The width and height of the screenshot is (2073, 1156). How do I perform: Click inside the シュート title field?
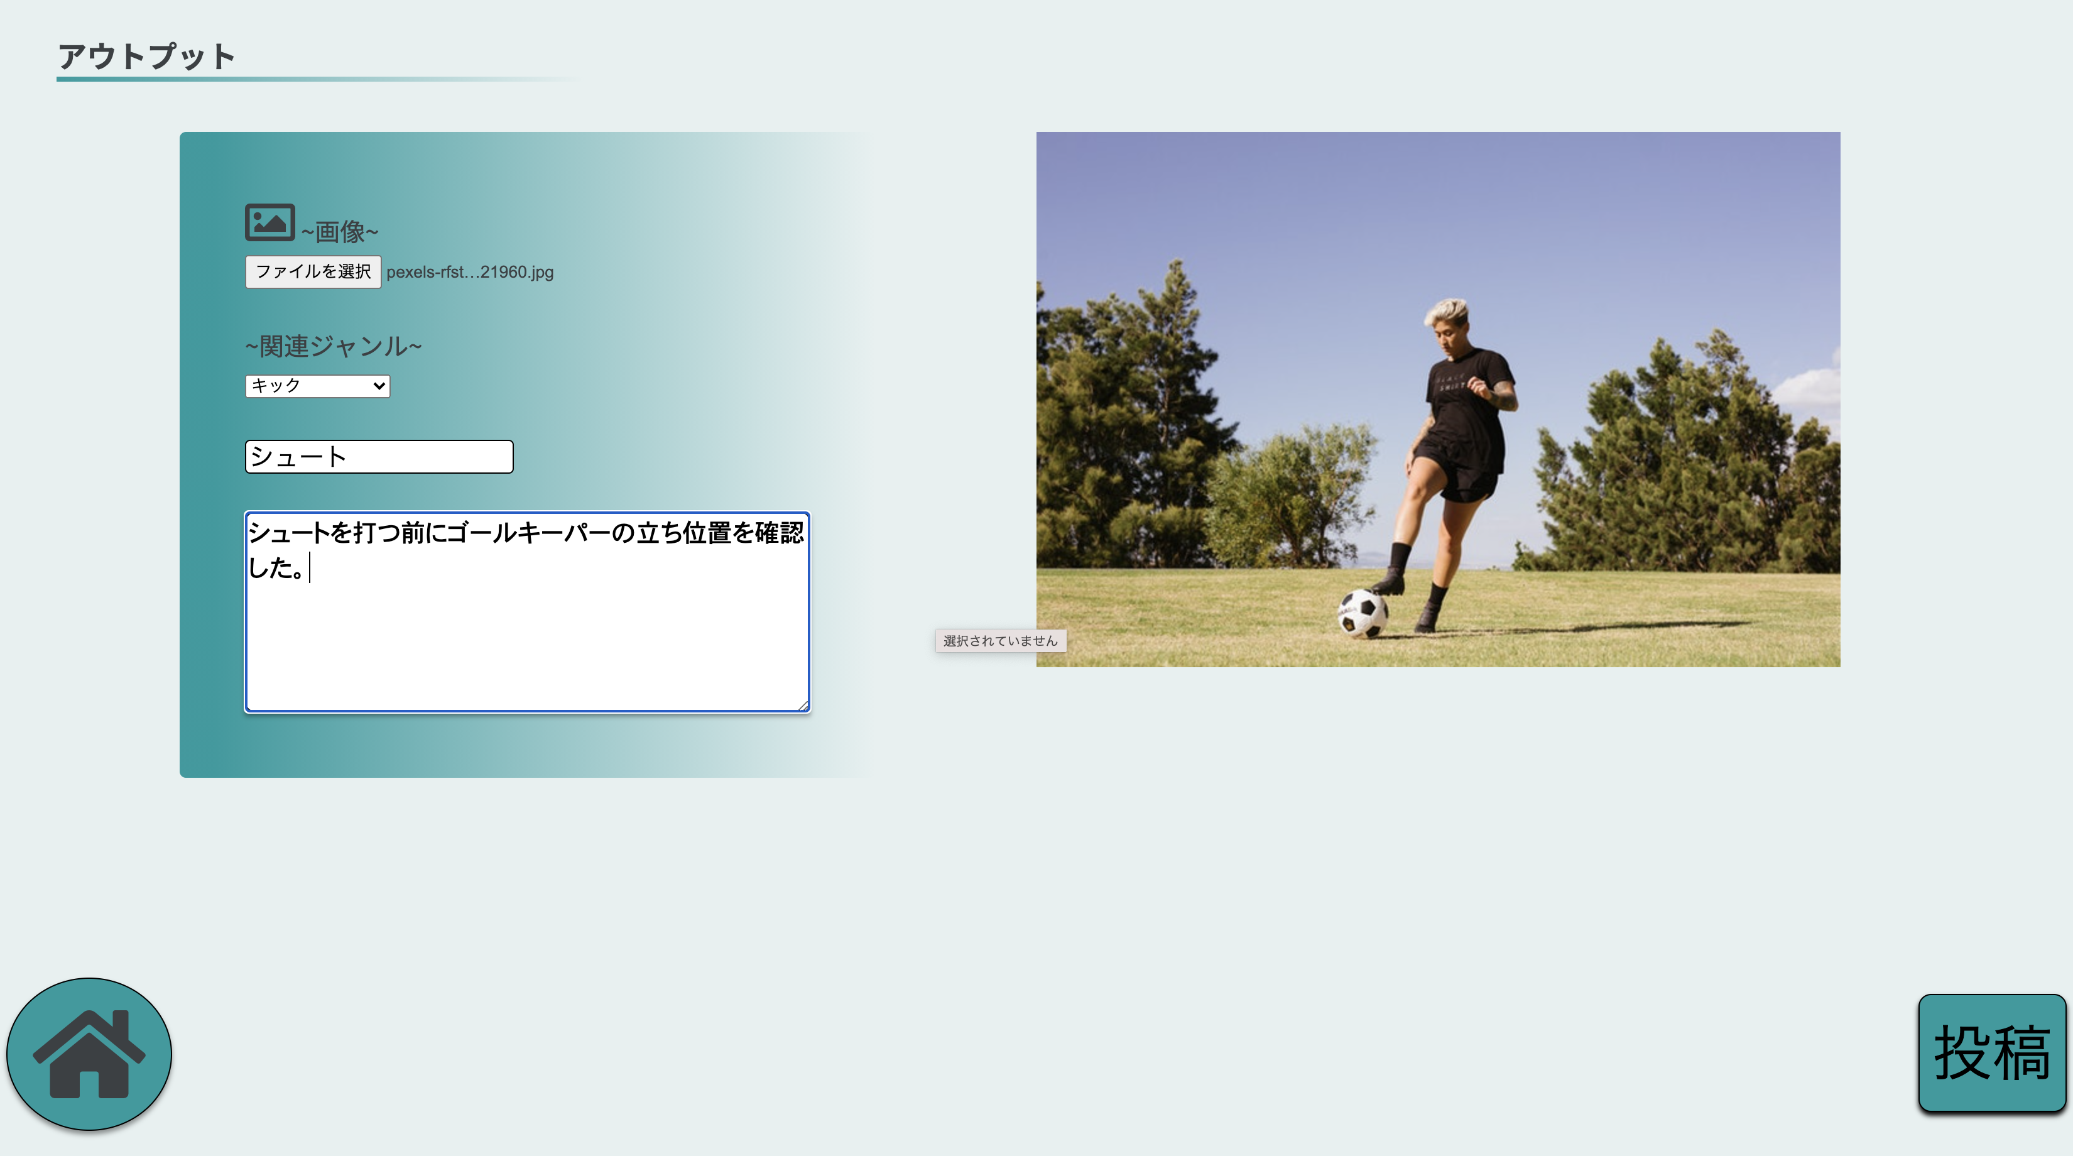(378, 457)
